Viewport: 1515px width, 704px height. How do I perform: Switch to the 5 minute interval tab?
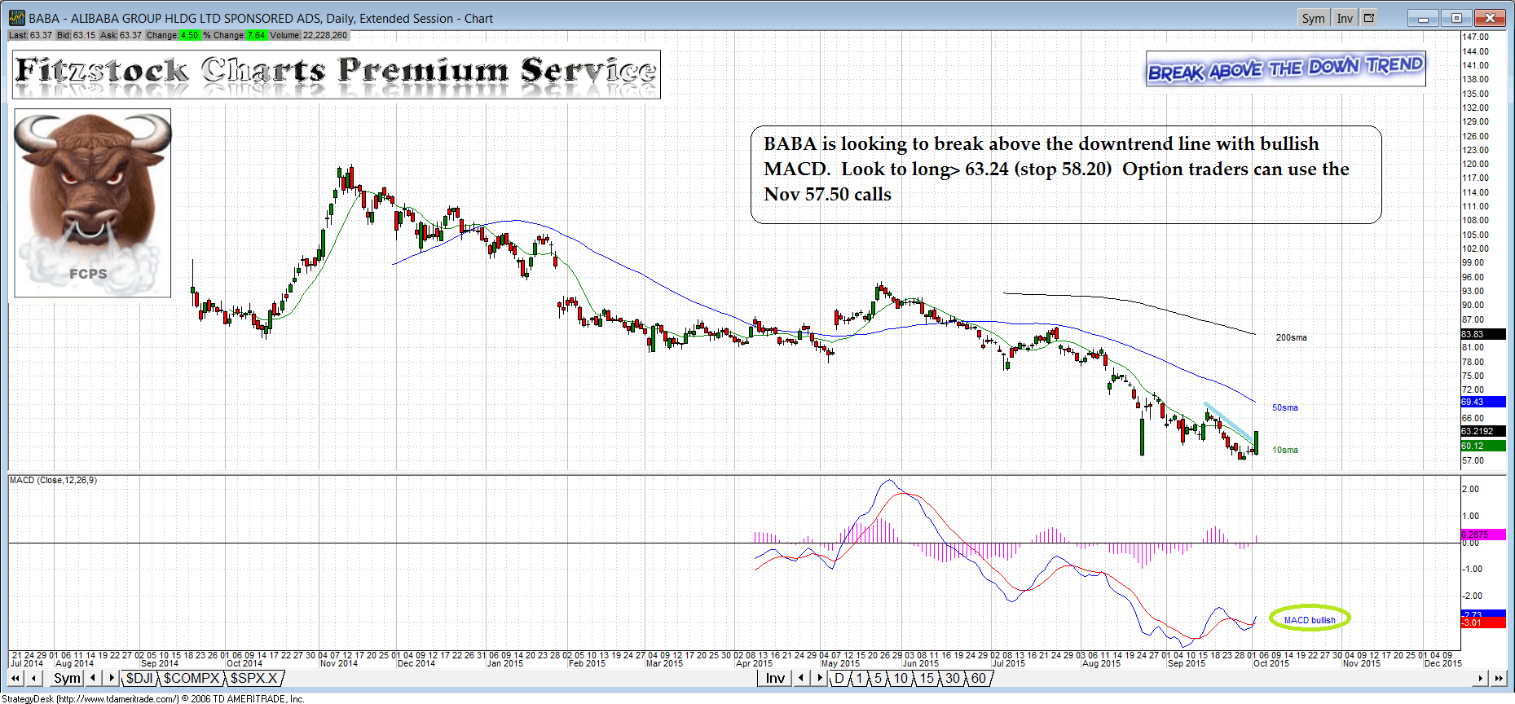(x=878, y=678)
